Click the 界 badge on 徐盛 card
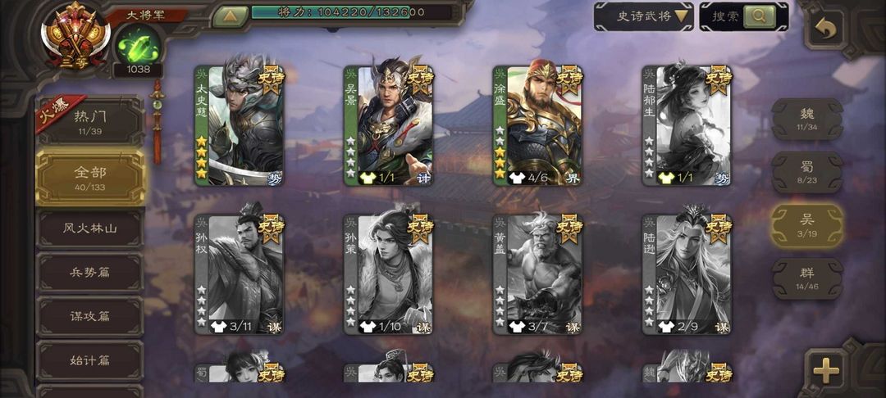The image size is (886, 398). coord(573,179)
